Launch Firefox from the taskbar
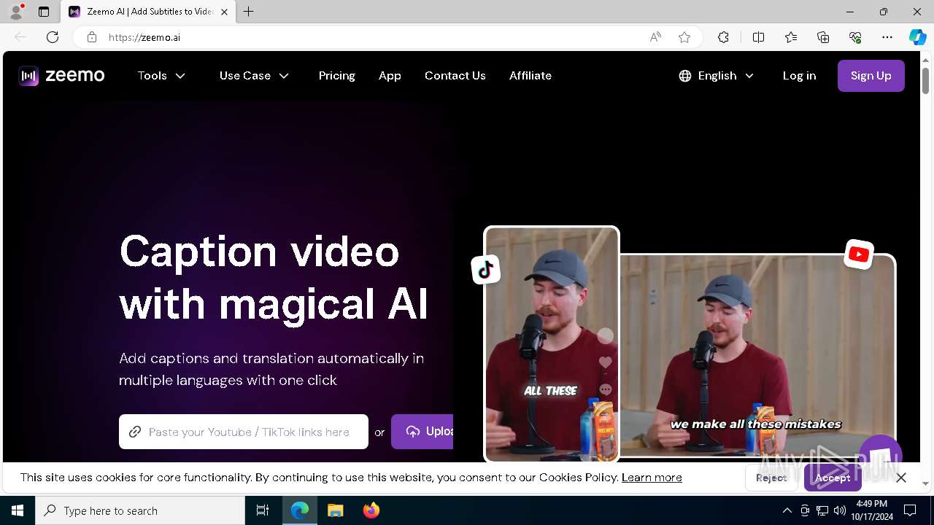The width and height of the screenshot is (934, 525). click(x=371, y=510)
